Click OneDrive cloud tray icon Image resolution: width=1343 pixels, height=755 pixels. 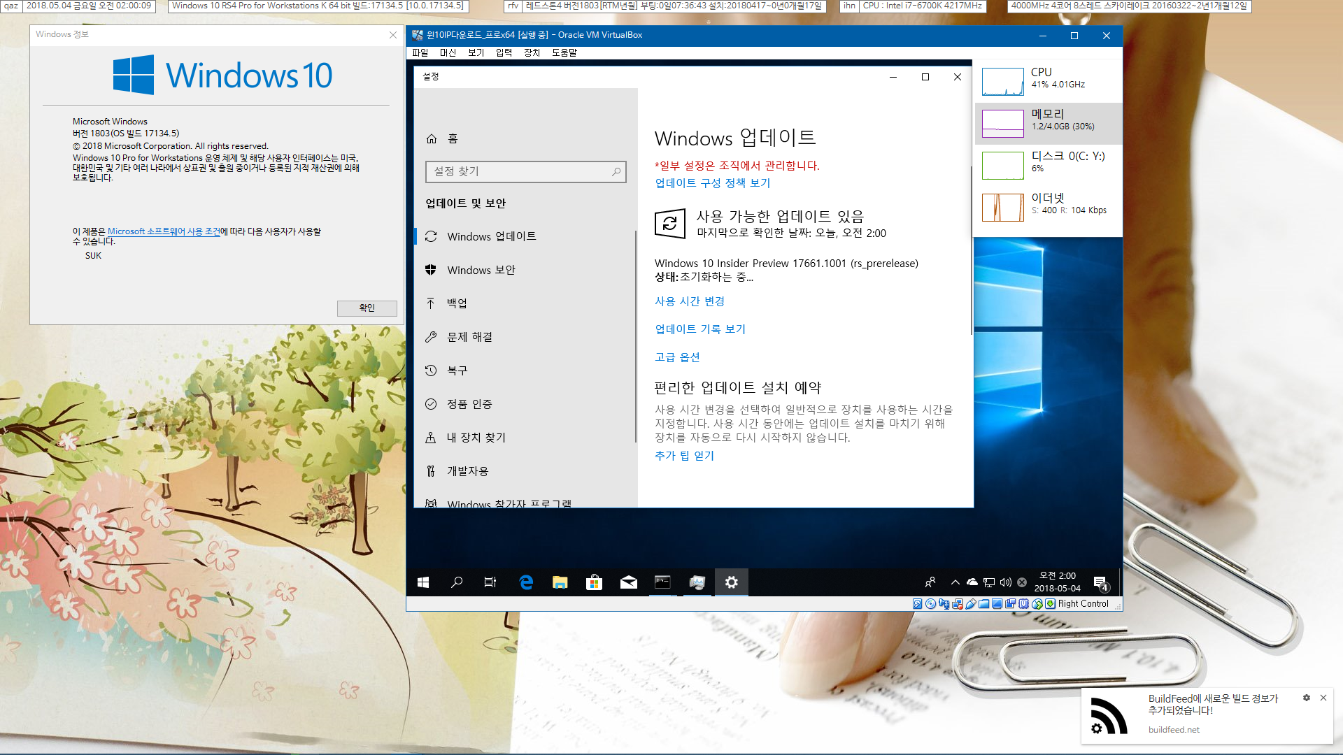[x=972, y=582]
